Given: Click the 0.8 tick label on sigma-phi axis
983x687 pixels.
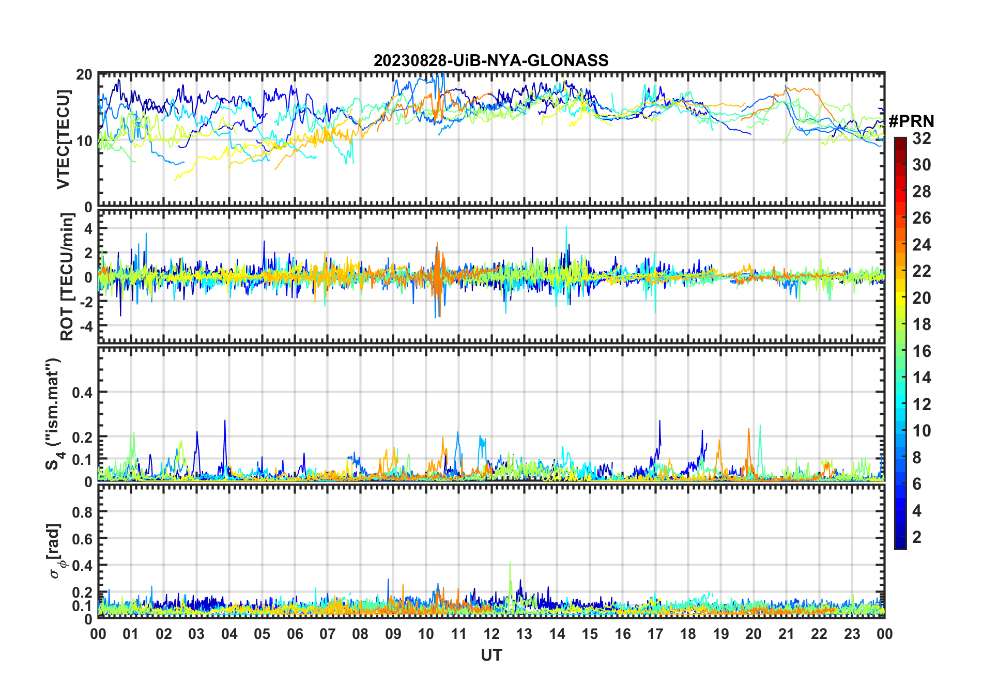Looking at the screenshot, I should [x=82, y=512].
